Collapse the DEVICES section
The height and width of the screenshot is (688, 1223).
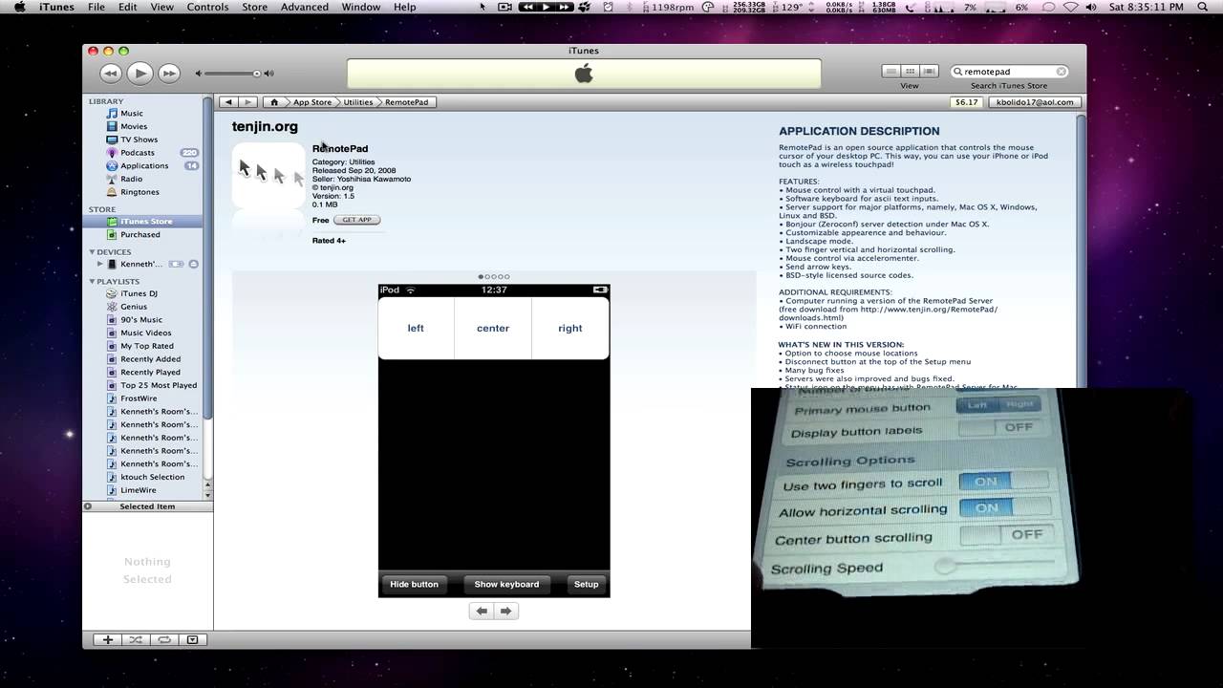click(x=92, y=252)
